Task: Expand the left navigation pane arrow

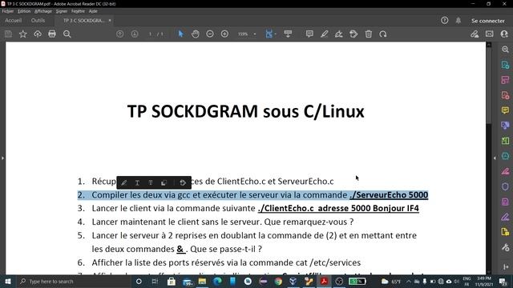Action: 2,158
